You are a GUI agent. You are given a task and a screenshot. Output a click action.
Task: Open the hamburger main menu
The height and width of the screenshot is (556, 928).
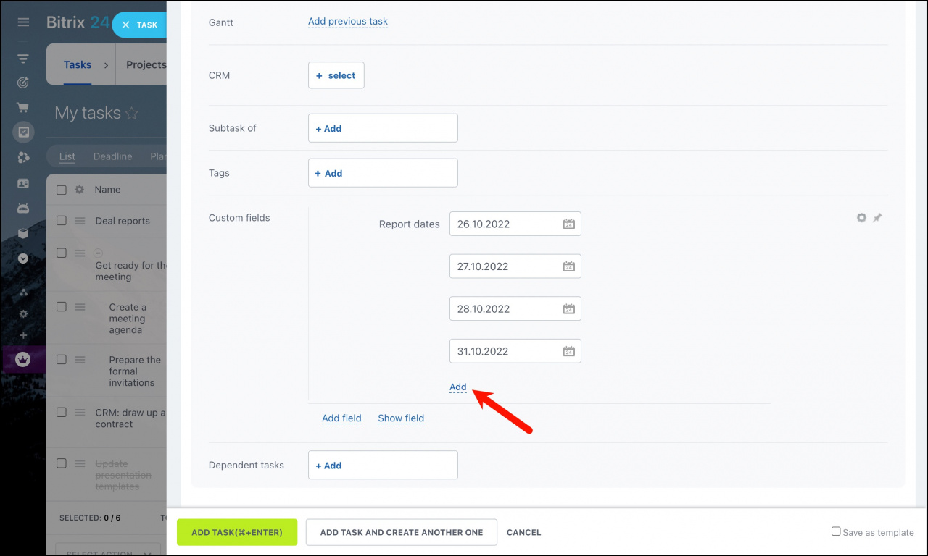click(23, 22)
